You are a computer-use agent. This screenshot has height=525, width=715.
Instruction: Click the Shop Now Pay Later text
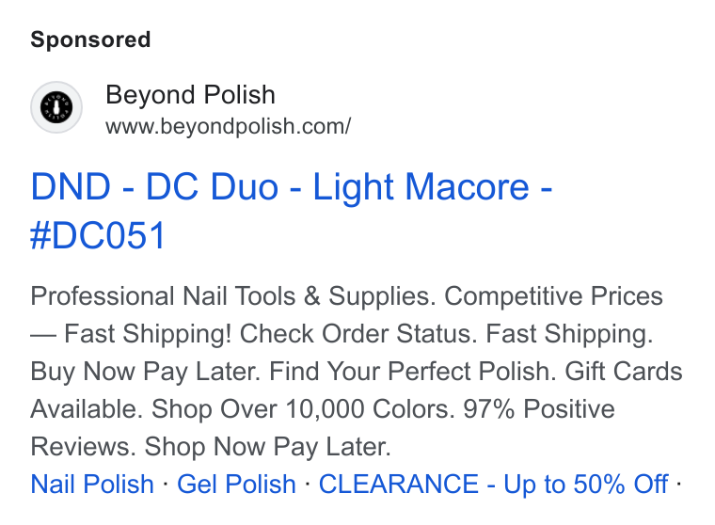click(x=268, y=446)
